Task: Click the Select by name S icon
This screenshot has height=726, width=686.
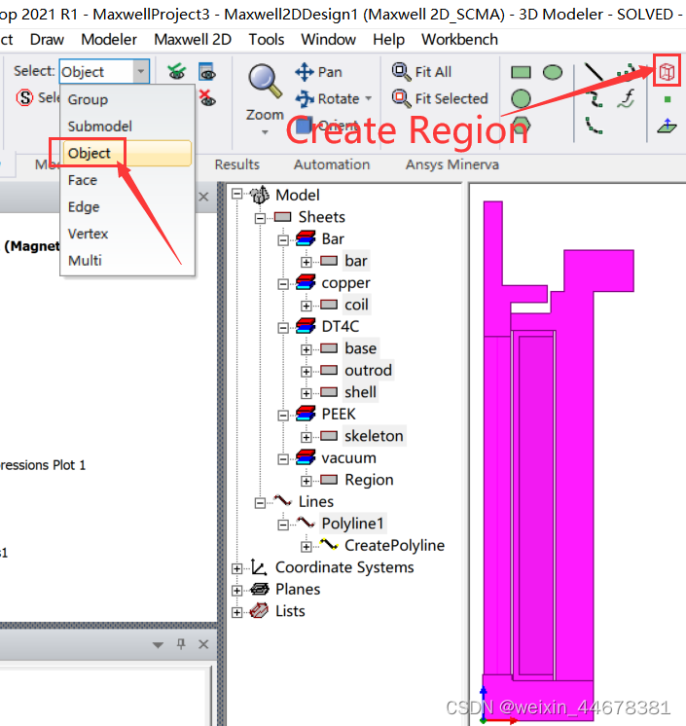Action: (x=24, y=98)
